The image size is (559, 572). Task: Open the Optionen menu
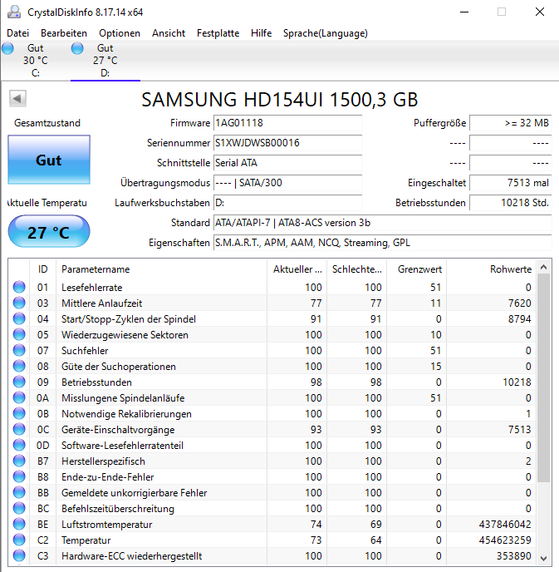click(120, 33)
